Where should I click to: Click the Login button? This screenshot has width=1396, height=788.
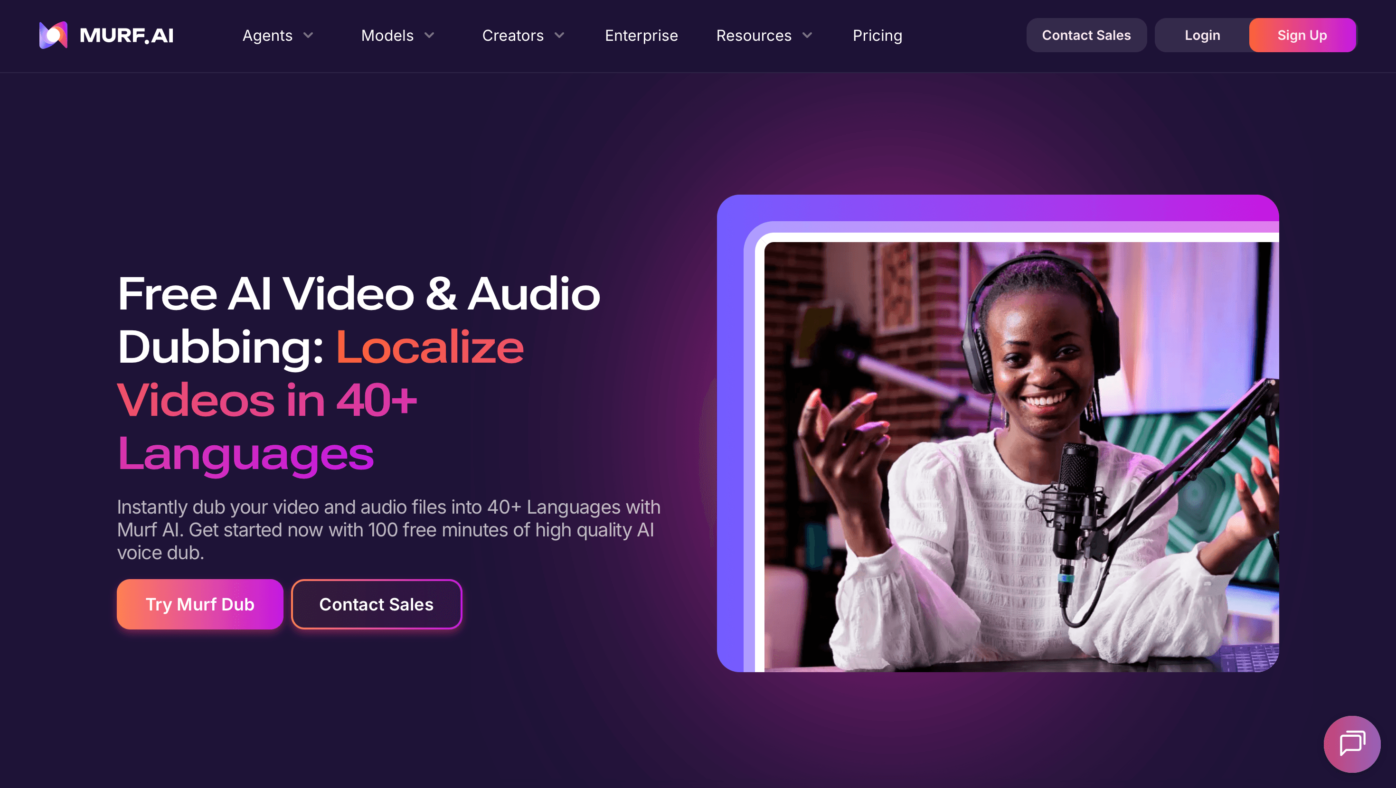click(x=1202, y=35)
